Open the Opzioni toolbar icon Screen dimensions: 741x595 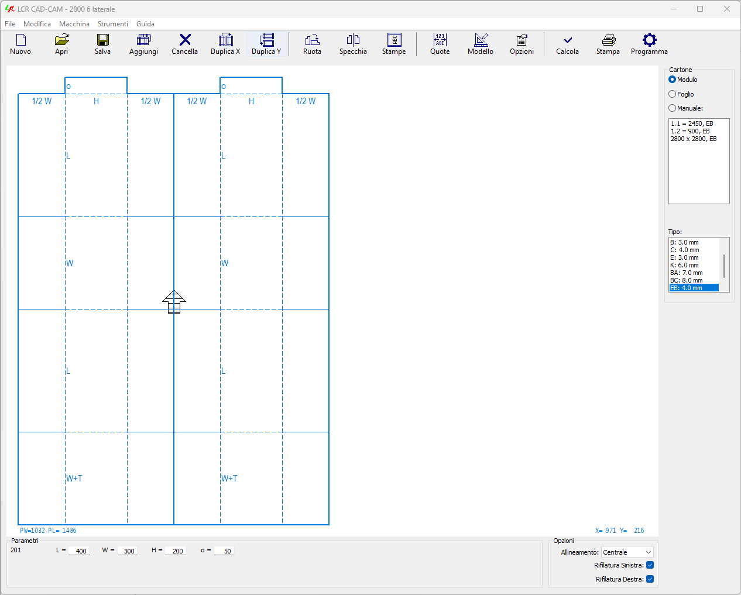(x=522, y=40)
